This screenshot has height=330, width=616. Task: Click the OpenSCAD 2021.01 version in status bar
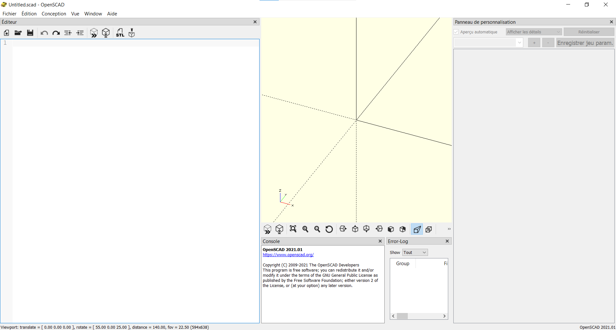(597, 327)
